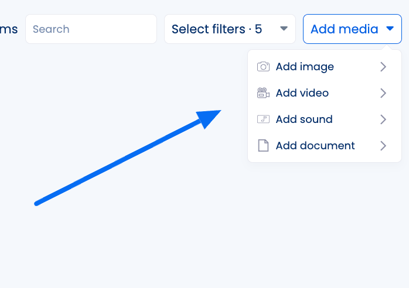The image size is (409, 288).
Task: Click the video camera icon beside Add video
Action: (x=263, y=93)
